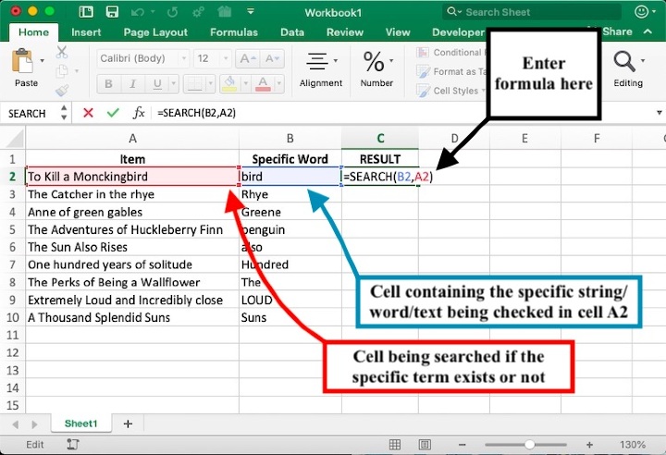Image resolution: width=666 pixels, height=455 pixels.
Task: Click the Undo arrow icon
Action: click(x=137, y=12)
